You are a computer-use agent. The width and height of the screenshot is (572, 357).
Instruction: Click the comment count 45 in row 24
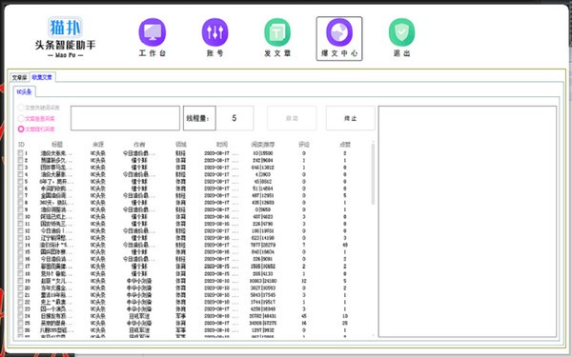click(304, 316)
